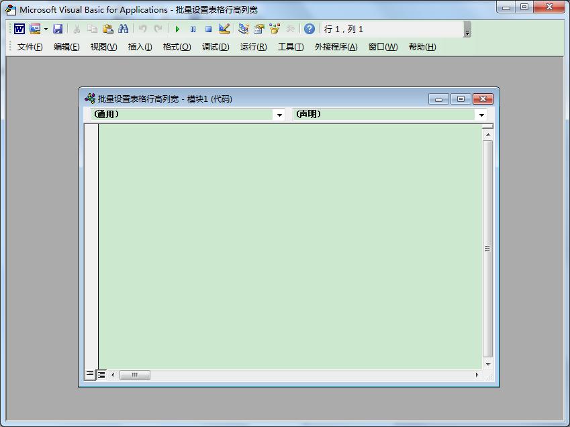Viewport: 570px width, 427px height.
Task: Stop execution with the Reset icon
Action: (x=208, y=29)
